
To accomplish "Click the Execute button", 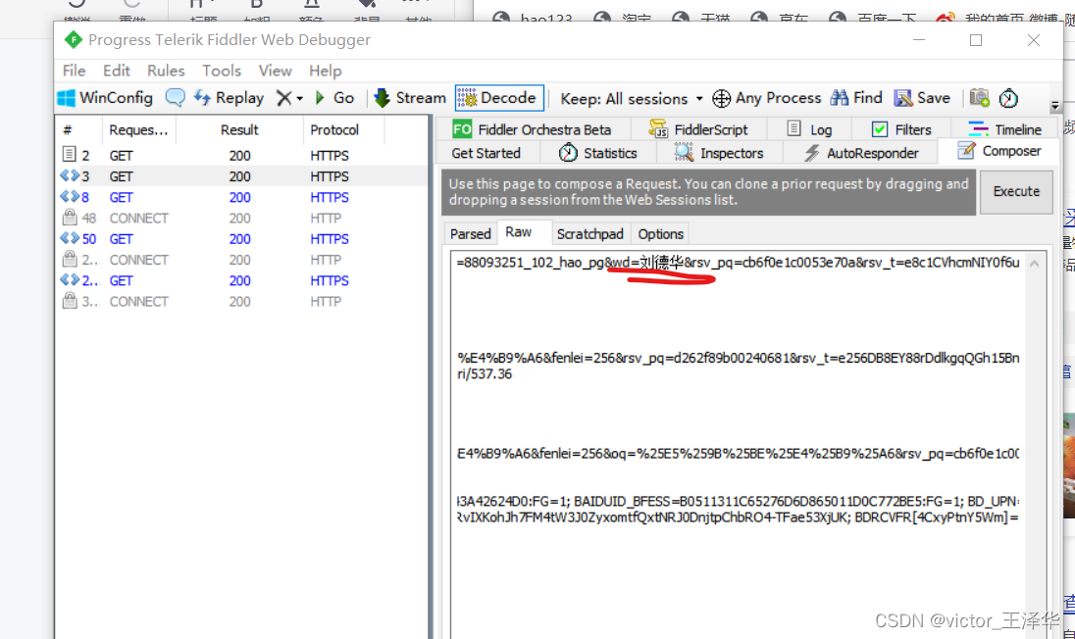I will [x=1016, y=192].
